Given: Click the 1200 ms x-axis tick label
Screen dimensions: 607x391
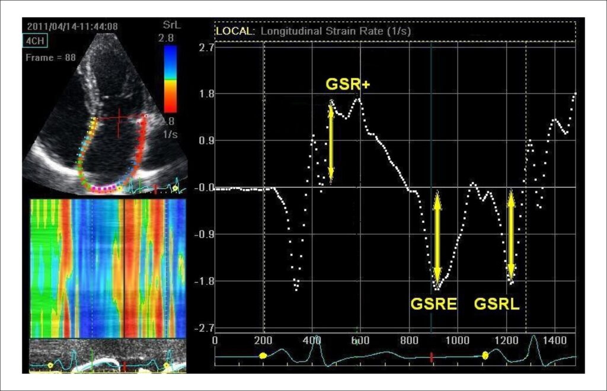Looking at the screenshot, I should 506,340.
